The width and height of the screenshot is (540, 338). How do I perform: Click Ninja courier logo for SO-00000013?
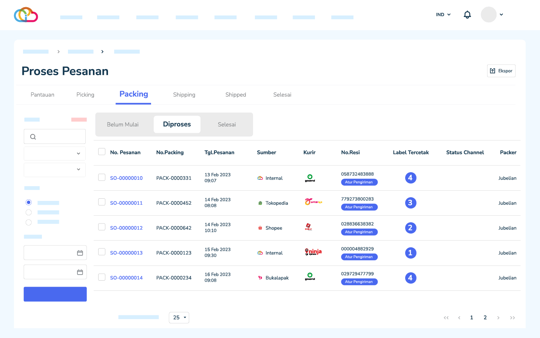313,252
